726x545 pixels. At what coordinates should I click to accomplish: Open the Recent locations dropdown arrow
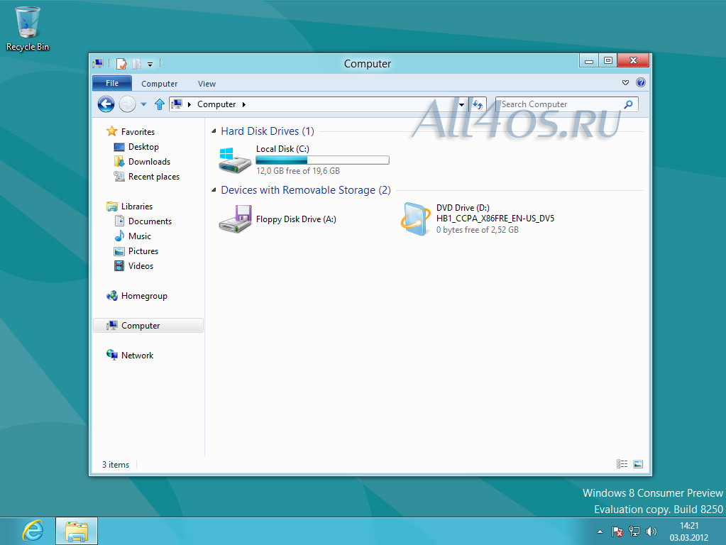click(x=144, y=104)
